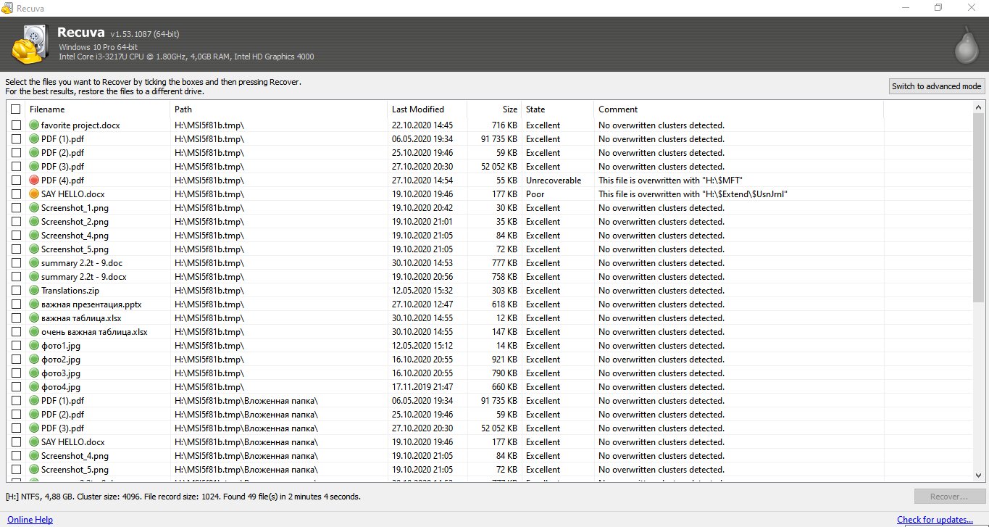
Task: Click green dot of PDF (1).pdf in Вложенная папка
Action: [x=33, y=401]
